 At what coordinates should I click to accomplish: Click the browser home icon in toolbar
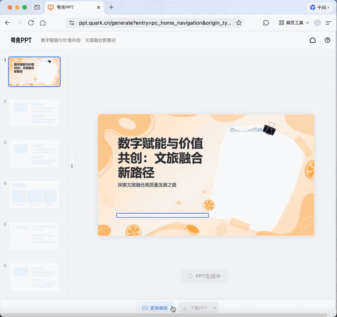click(43, 23)
